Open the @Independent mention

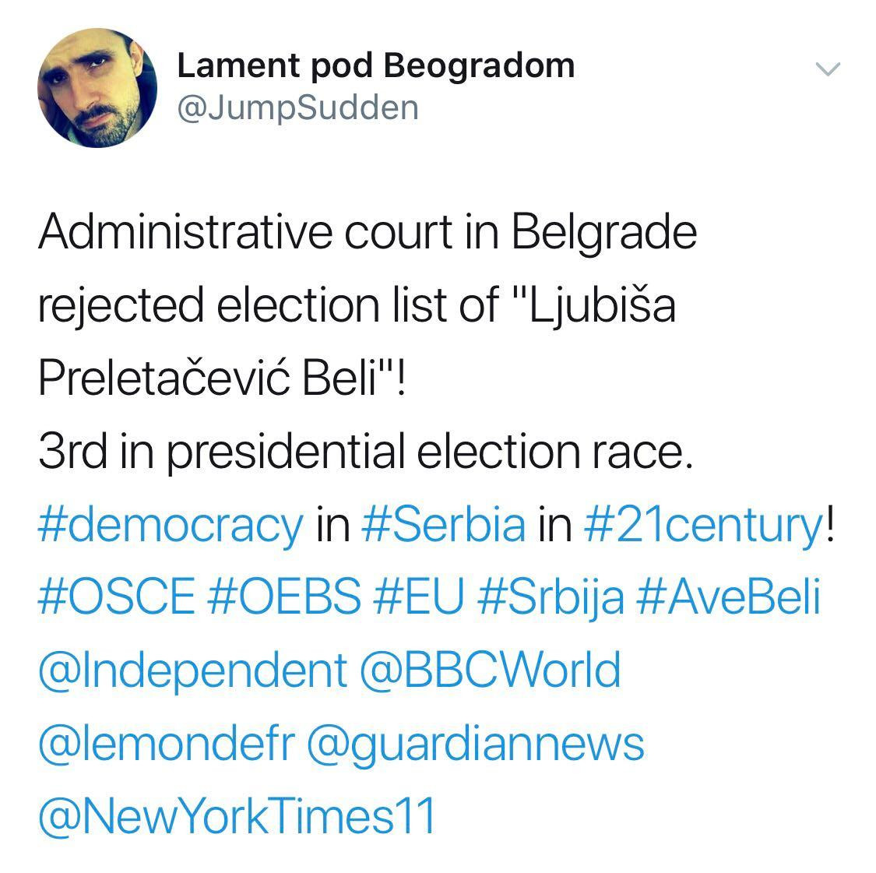tap(192, 671)
